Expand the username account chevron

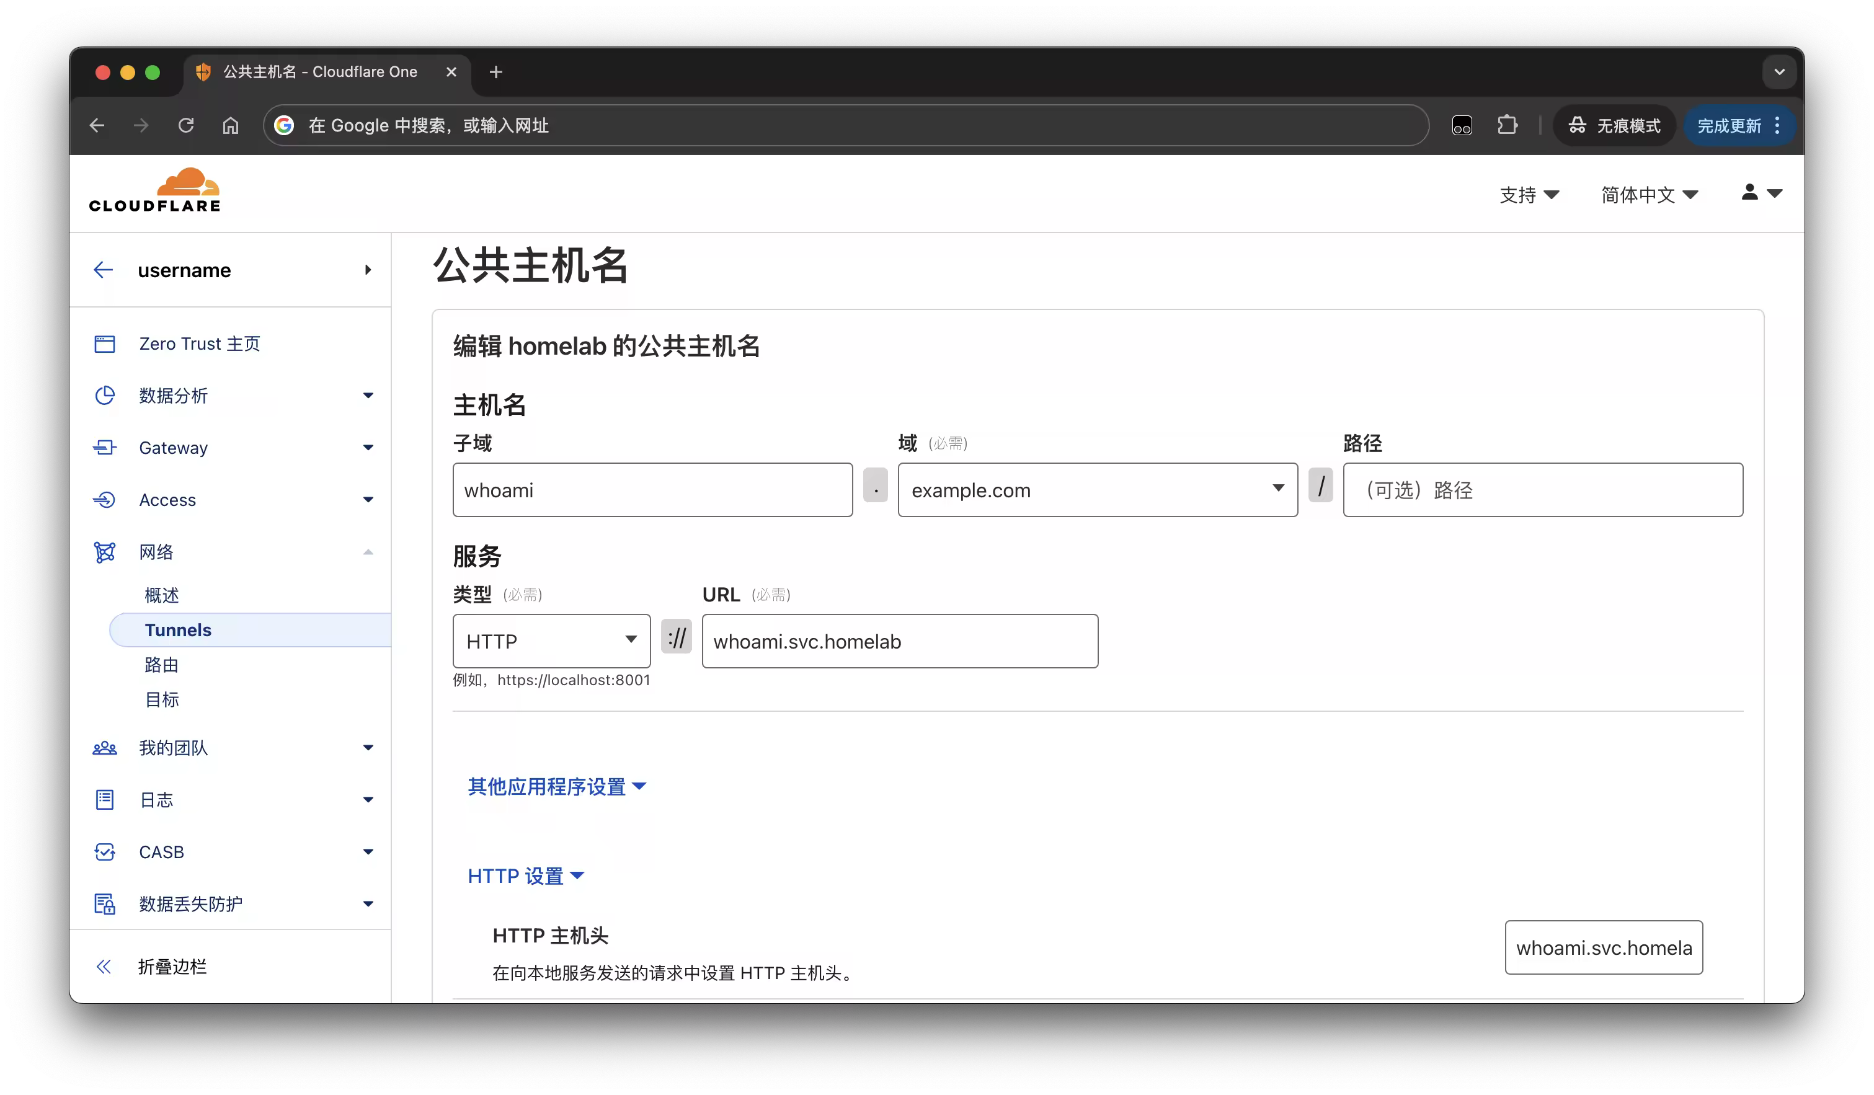pyautogui.click(x=368, y=270)
